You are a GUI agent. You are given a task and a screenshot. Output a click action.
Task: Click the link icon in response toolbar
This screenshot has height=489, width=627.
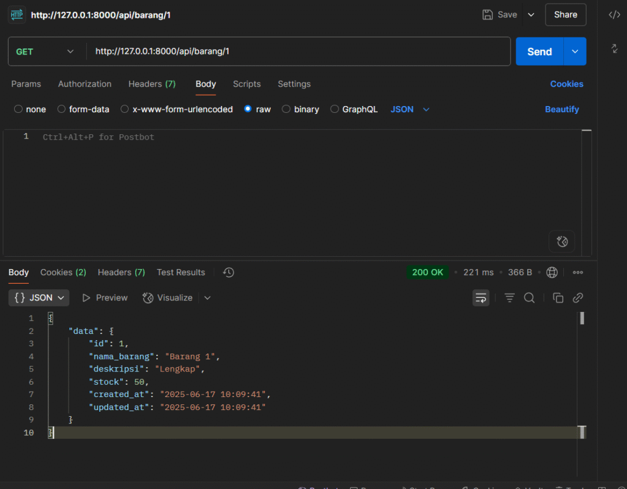tap(577, 298)
